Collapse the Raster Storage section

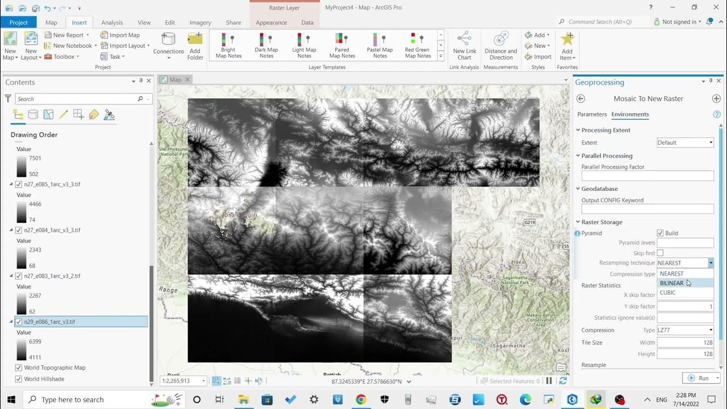578,222
